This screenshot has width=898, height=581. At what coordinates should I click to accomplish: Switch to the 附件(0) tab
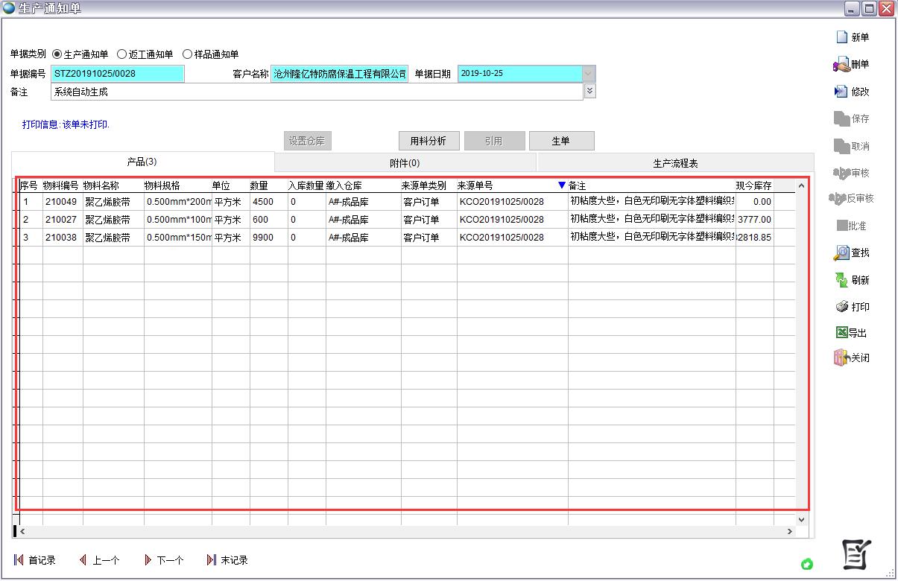(405, 163)
